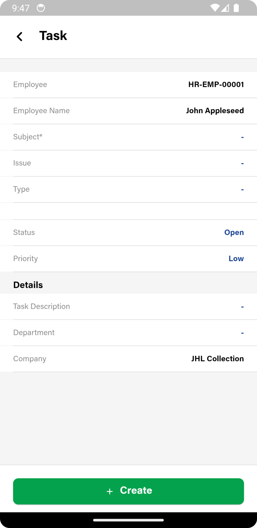257x528 pixels.
Task: Tap the plus icon on Create
Action: point(110,491)
